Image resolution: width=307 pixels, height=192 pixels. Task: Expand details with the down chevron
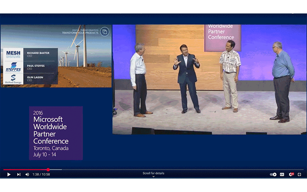click(x=153, y=177)
